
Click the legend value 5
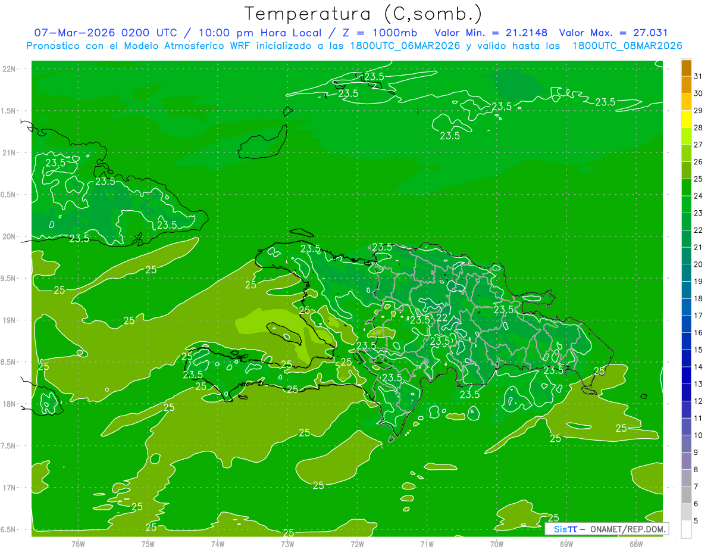[697, 520]
